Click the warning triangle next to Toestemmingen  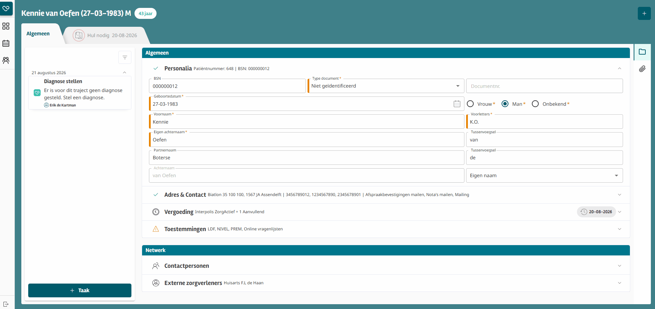point(156,229)
